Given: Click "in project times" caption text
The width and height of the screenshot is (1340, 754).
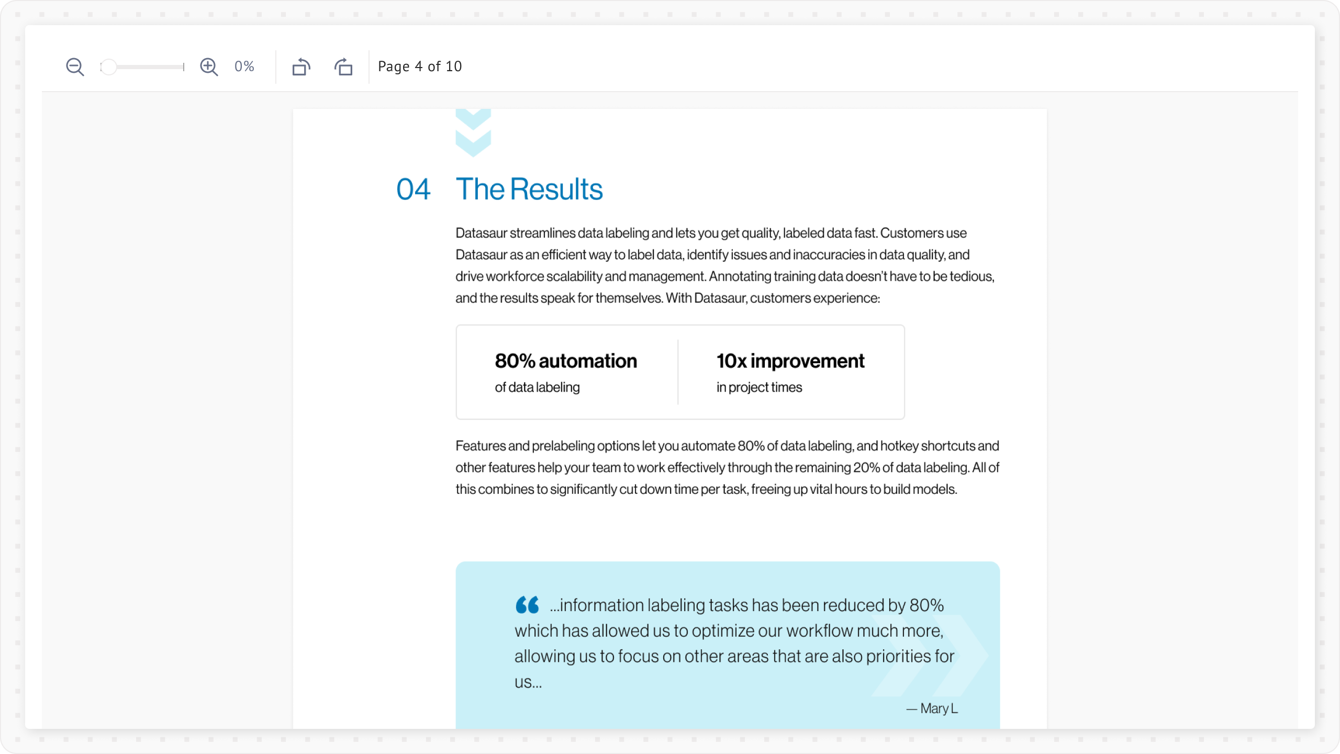Looking at the screenshot, I should [759, 387].
